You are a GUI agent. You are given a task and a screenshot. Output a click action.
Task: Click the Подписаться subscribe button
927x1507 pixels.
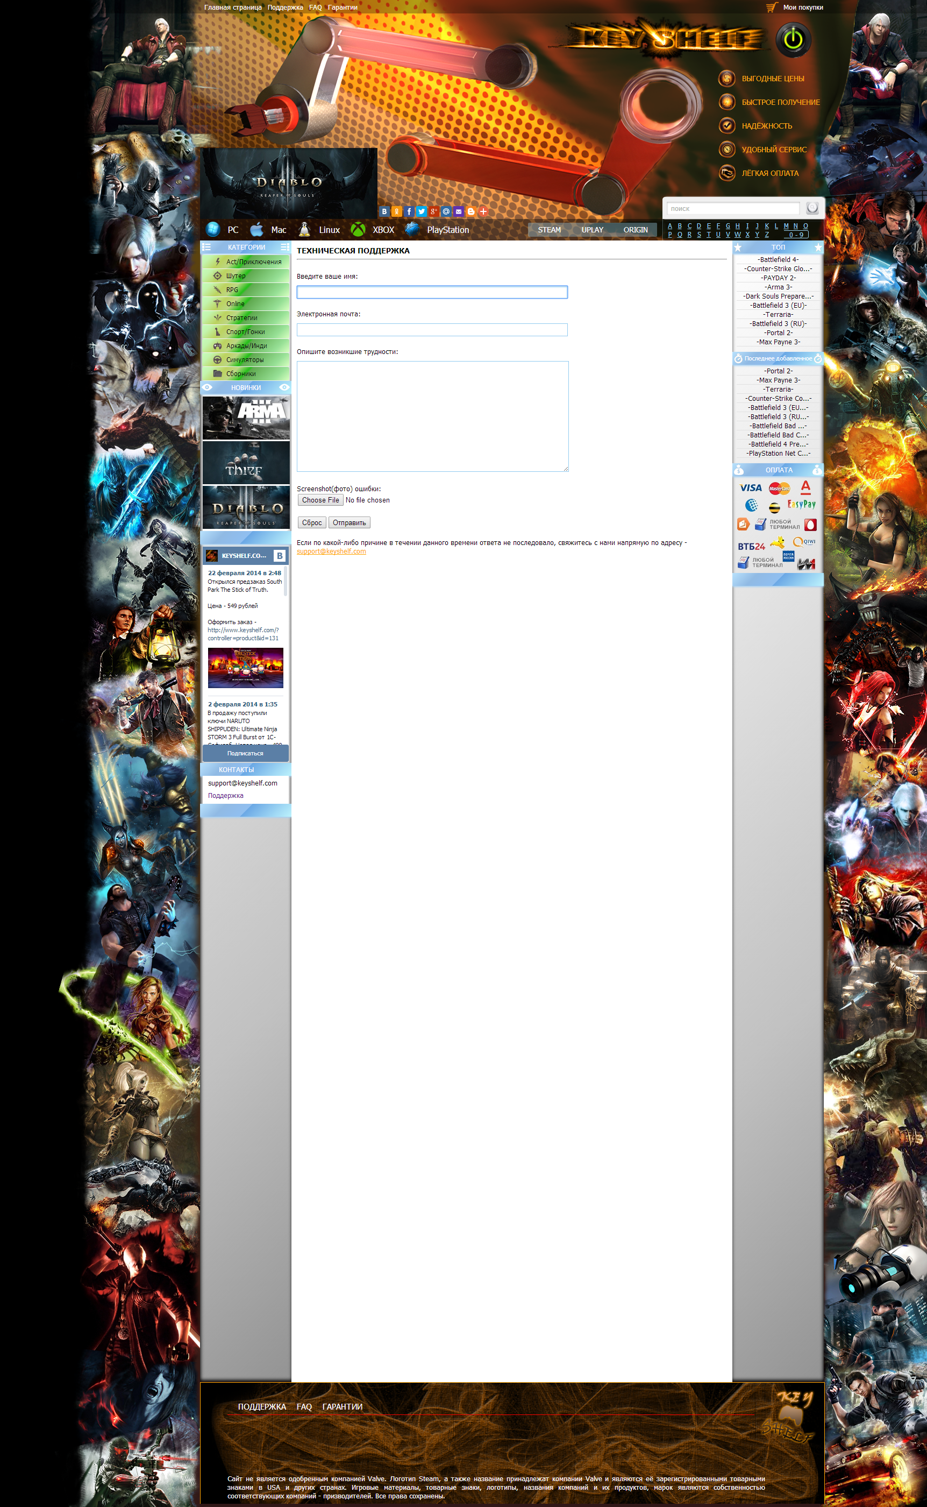point(245,753)
